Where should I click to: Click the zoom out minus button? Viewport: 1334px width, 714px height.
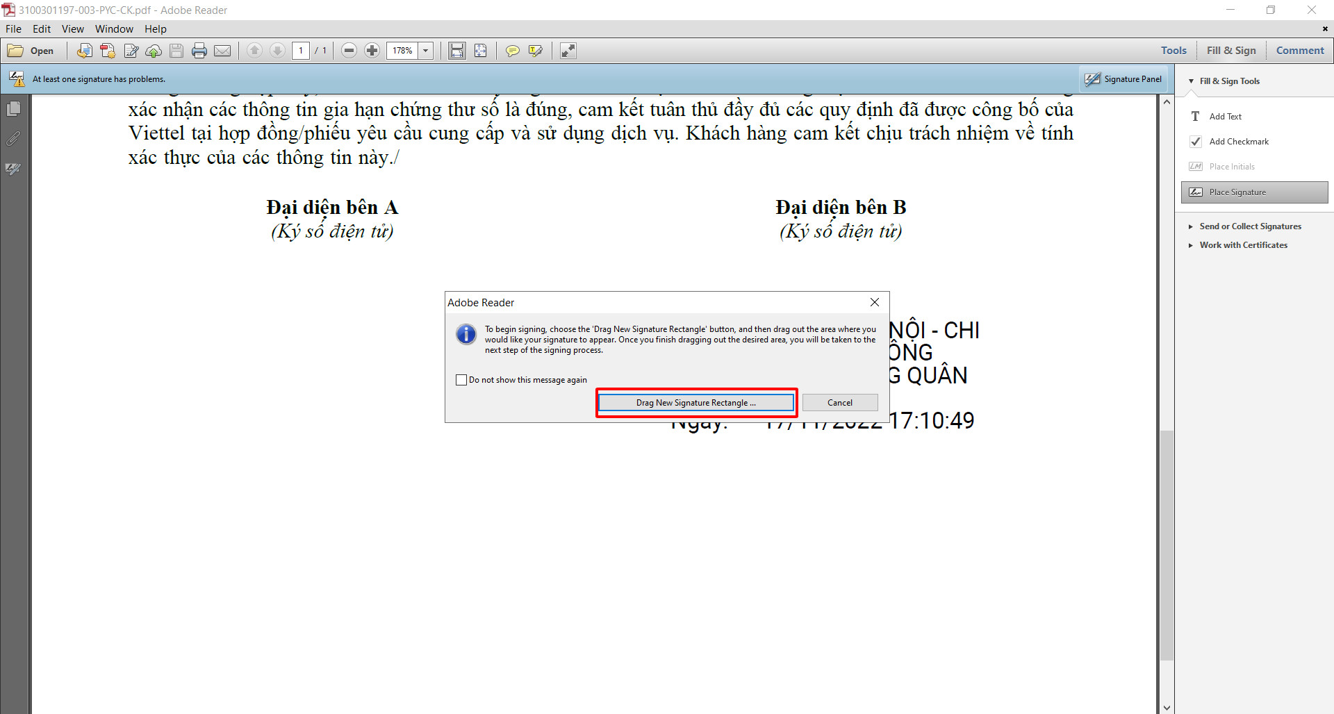point(349,51)
